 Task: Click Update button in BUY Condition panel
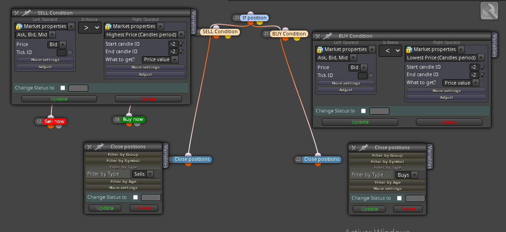360,122
